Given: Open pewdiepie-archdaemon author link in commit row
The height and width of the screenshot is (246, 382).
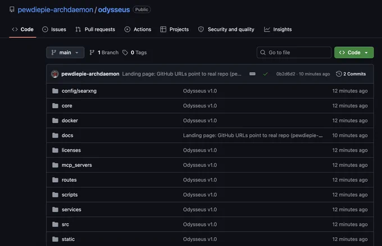Looking at the screenshot, I should 90,74.
